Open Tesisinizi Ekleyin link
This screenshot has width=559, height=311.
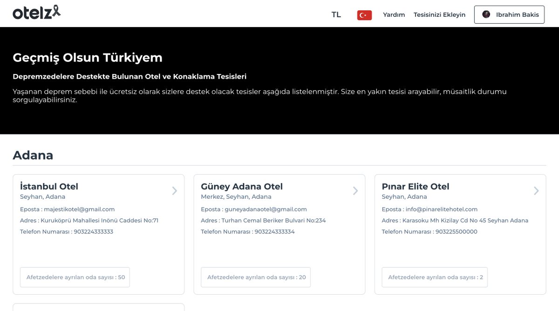pos(439,15)
